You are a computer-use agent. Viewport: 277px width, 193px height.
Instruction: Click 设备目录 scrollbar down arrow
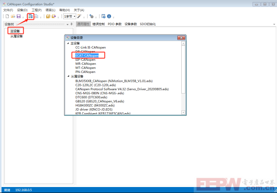pyautogui.click(x=183, y=112)
